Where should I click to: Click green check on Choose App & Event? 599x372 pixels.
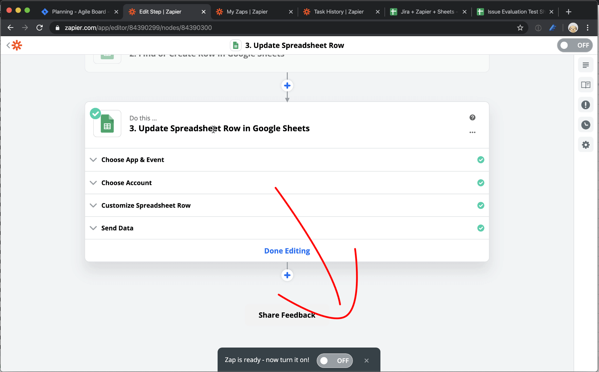pos(481,160)
